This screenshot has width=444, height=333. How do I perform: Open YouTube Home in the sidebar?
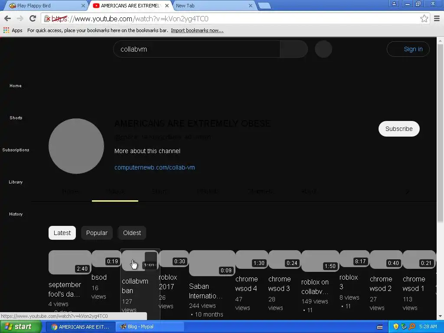(x=16, y=86)
